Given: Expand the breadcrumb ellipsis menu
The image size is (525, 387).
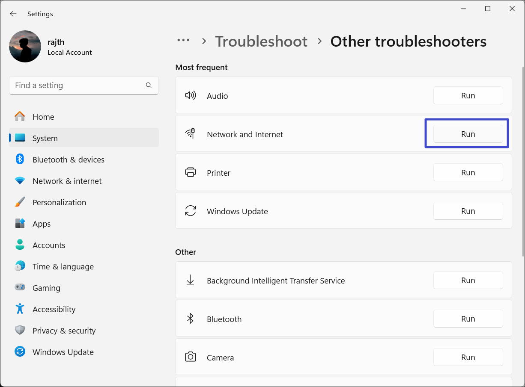Looking at the screenshot, I should (183, 41).
